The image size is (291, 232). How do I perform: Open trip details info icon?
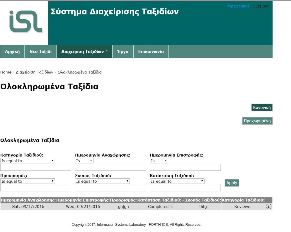coord(269,206)
